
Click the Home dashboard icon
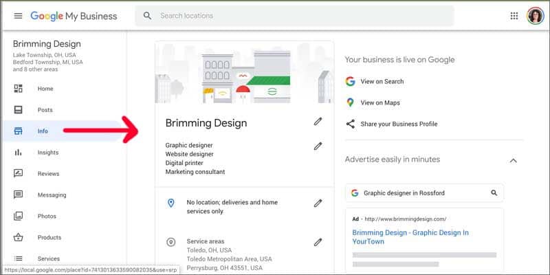pos(18,89)
